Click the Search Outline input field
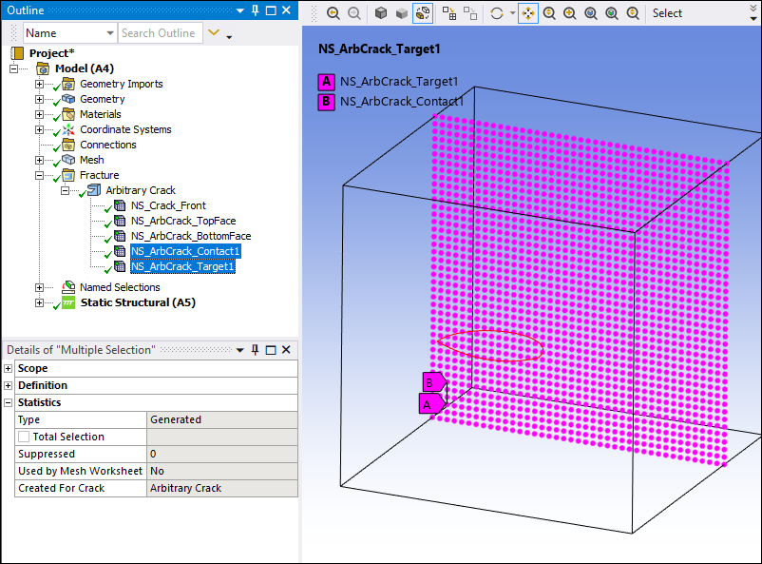762x564 pixels. pos(159,33)
